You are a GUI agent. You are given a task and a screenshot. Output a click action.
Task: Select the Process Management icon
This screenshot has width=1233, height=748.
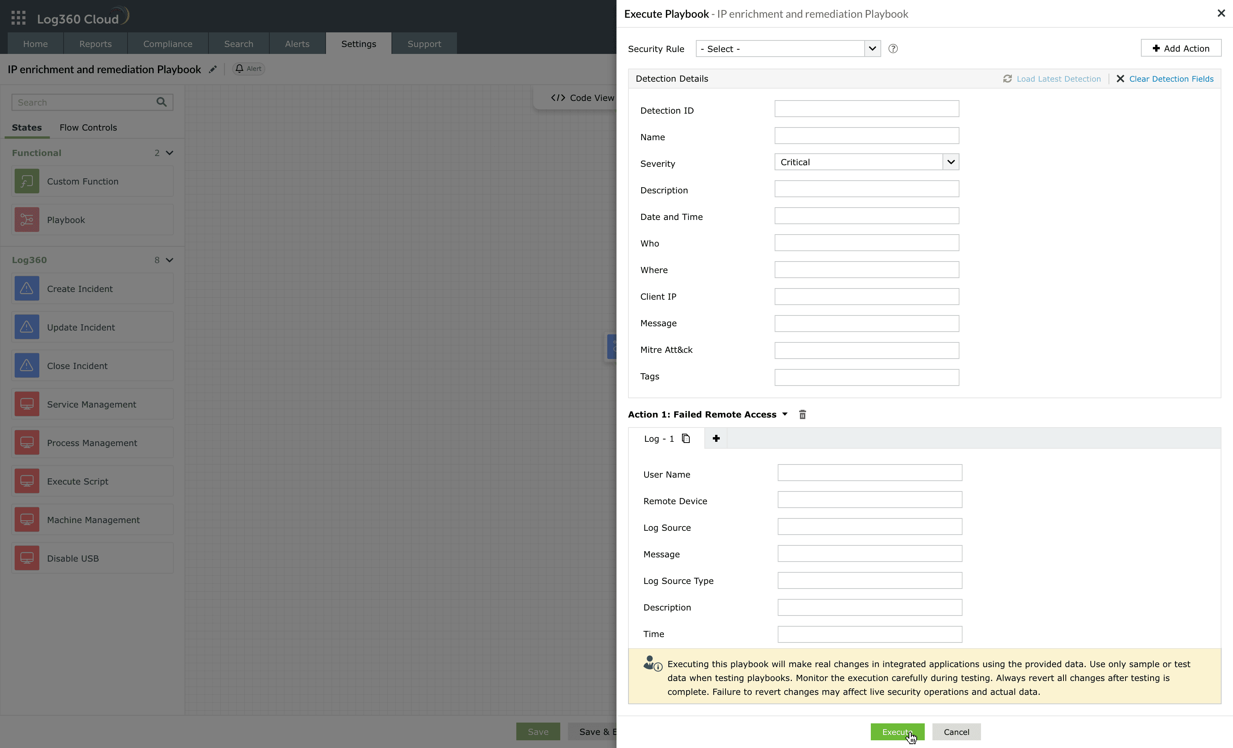pyautogui.click(x=27, y=443)
